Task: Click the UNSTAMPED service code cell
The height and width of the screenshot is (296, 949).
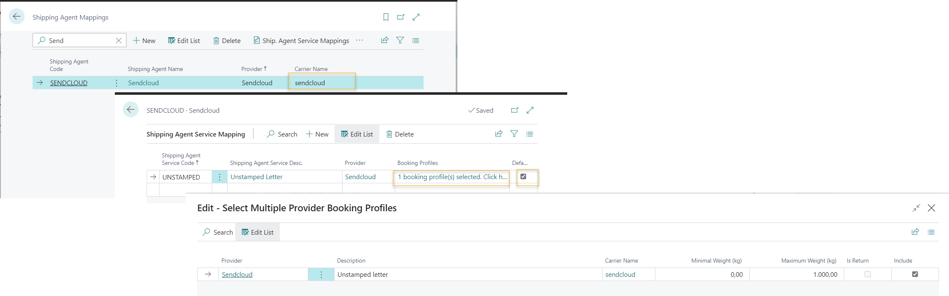Action: point(185,177)
